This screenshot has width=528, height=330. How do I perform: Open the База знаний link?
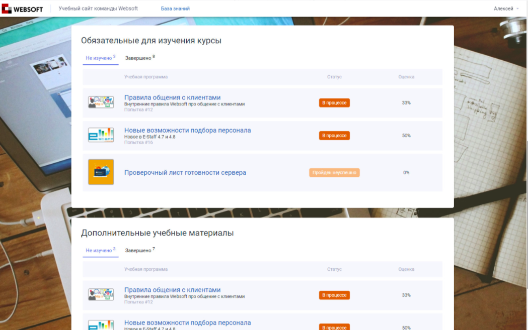(175, 9)
